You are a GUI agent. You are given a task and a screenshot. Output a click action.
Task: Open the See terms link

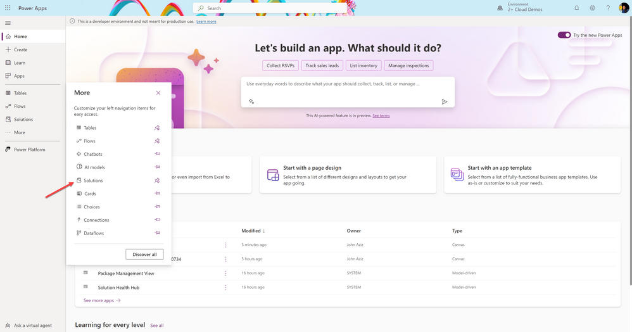click(x=381, y=116)
